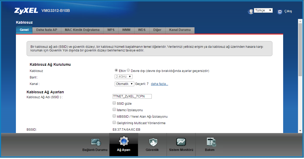Open the Türkçe language dropdown
304x159 pixels.
tap(263, 10)
